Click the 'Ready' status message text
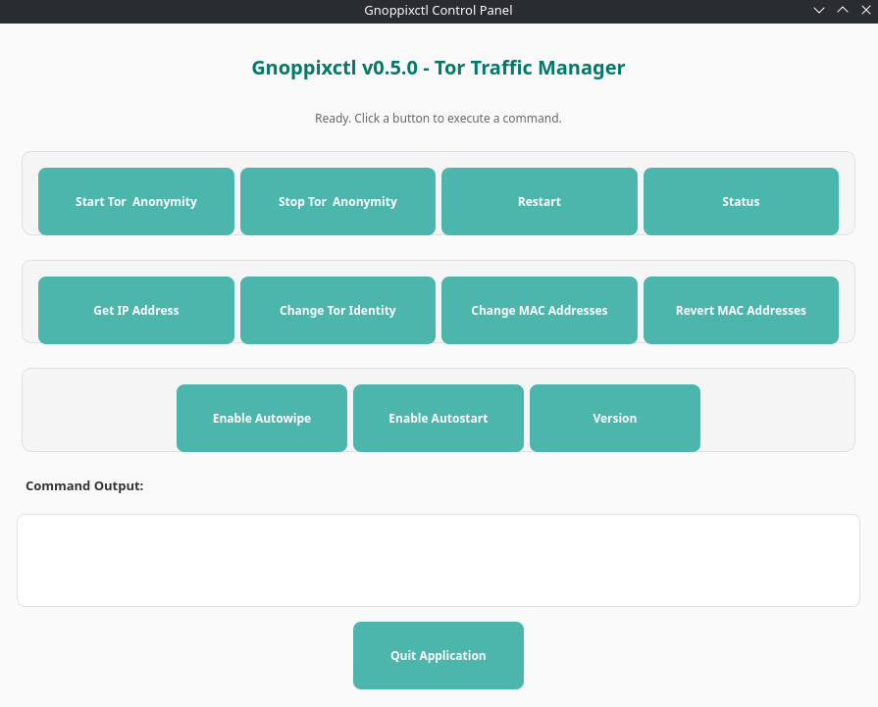The width and height of the screenshot is (878, 707). click(x=439, y=118)
